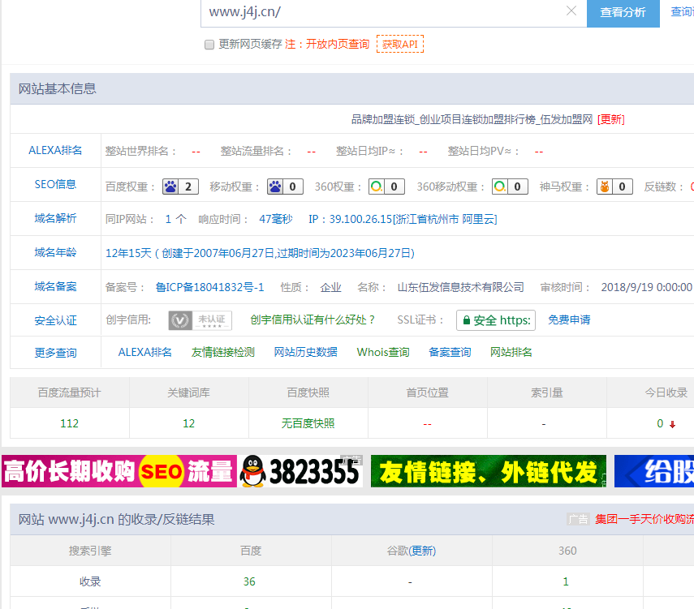Click the 安全认证 row label

click(55, 320)
